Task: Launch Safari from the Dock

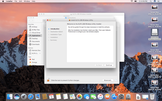Action: coord(31,96)
